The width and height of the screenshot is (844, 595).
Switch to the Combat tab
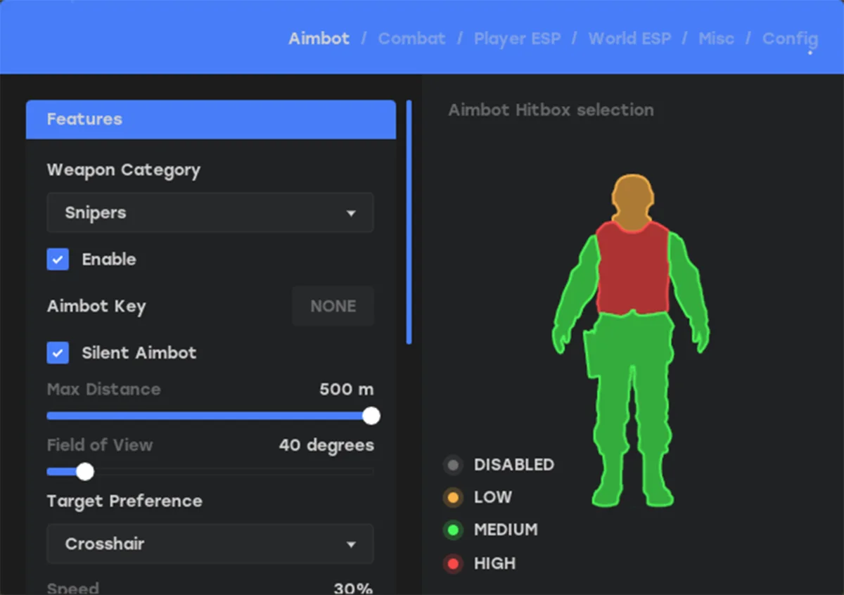411,38
